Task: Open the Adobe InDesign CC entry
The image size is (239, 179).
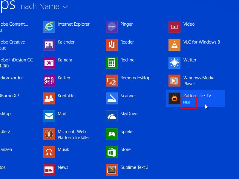Action: [16, 63]
